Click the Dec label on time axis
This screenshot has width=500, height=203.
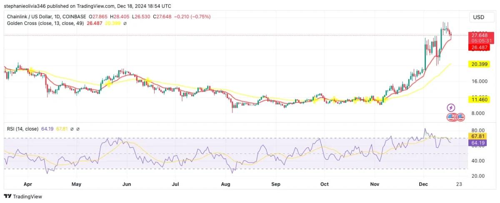(423, 183)
